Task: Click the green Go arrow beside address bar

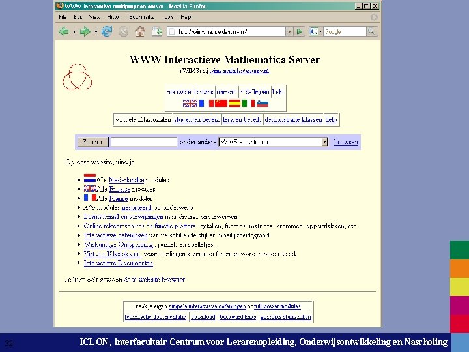Action: [300, 31]
